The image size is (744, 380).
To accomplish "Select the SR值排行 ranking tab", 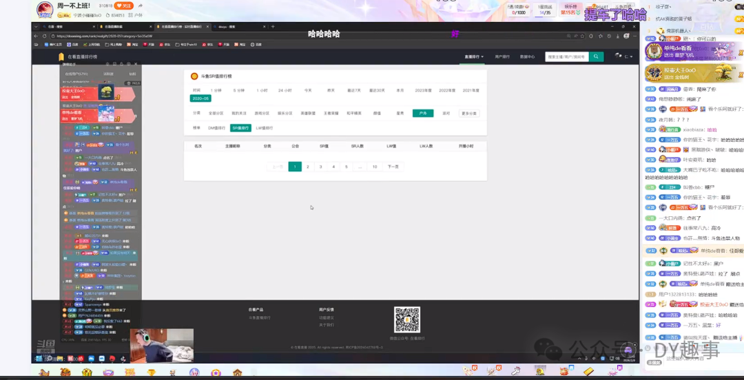I will [x=240, y=128].
